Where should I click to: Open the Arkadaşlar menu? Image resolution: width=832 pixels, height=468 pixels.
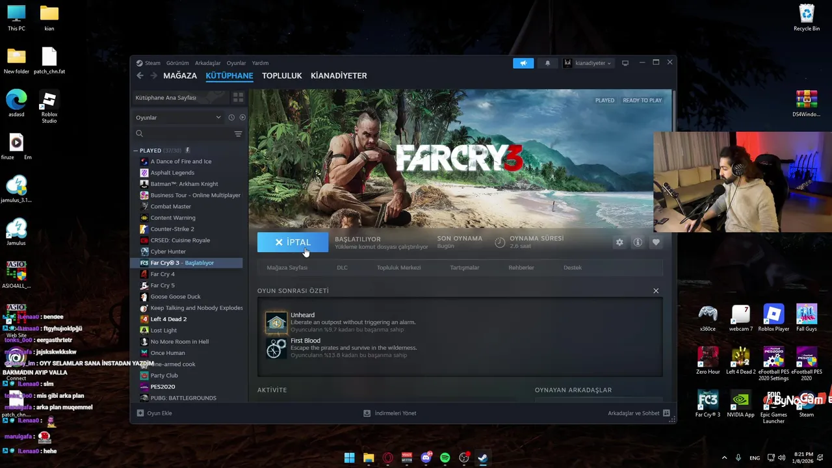pyautogui.click(x=208, y=63)
